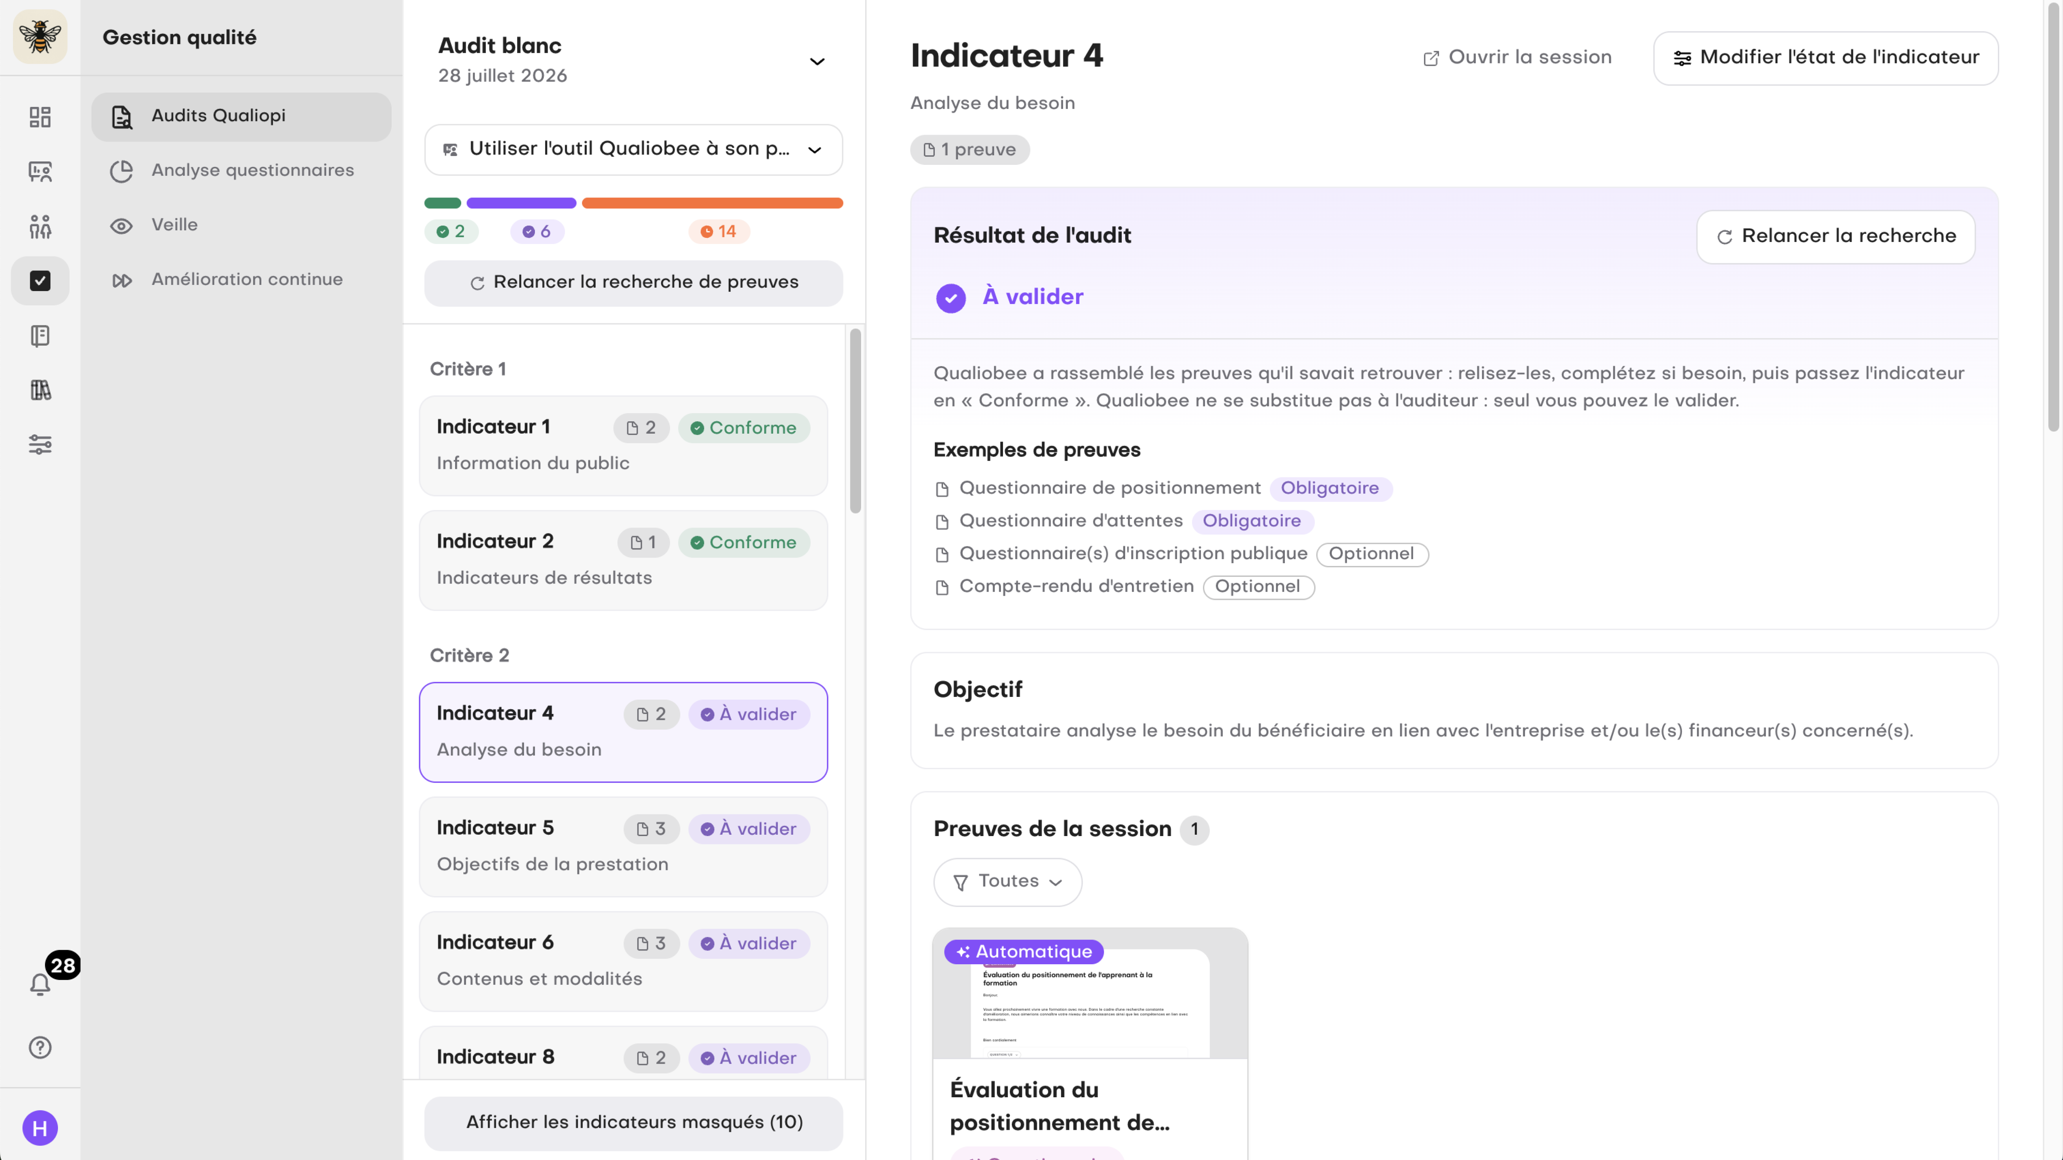The height and width of the screenshot is (1160, 2063).
Task: Click À valider status on Indicateur 5
Action: (x=749, y=829)
